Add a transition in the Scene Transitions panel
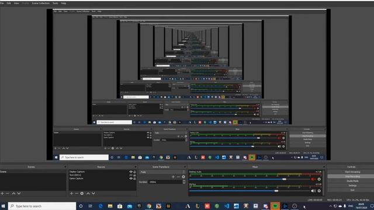The width and height of the screenshot is (374, 210). [x=173, y=177]
